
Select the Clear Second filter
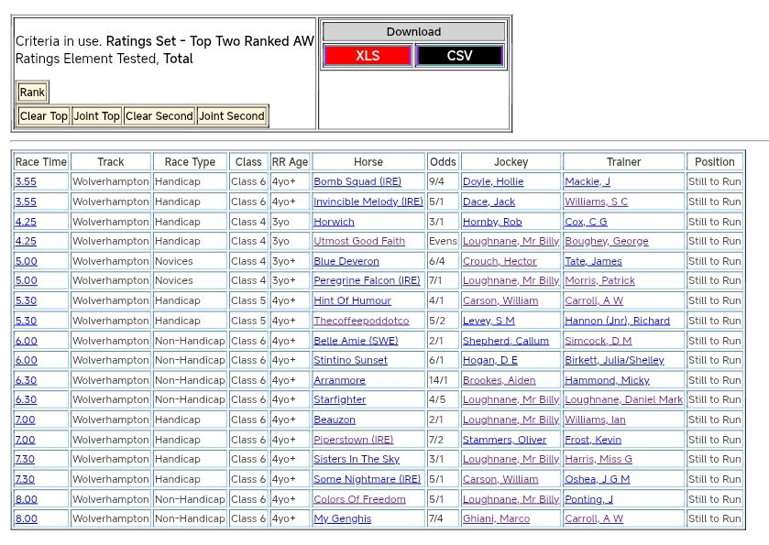point(159,116)
